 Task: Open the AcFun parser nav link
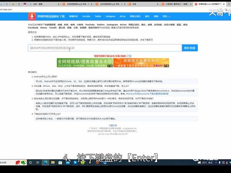click(122, 16)
